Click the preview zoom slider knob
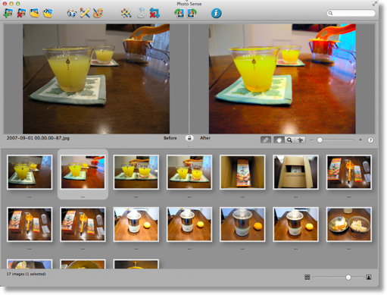387x295 pixels. (x=320, y=140)
